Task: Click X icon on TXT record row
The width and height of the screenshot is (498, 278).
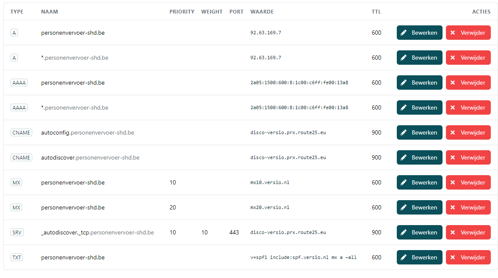Action: pyautogui.click(x=453, y=257)
